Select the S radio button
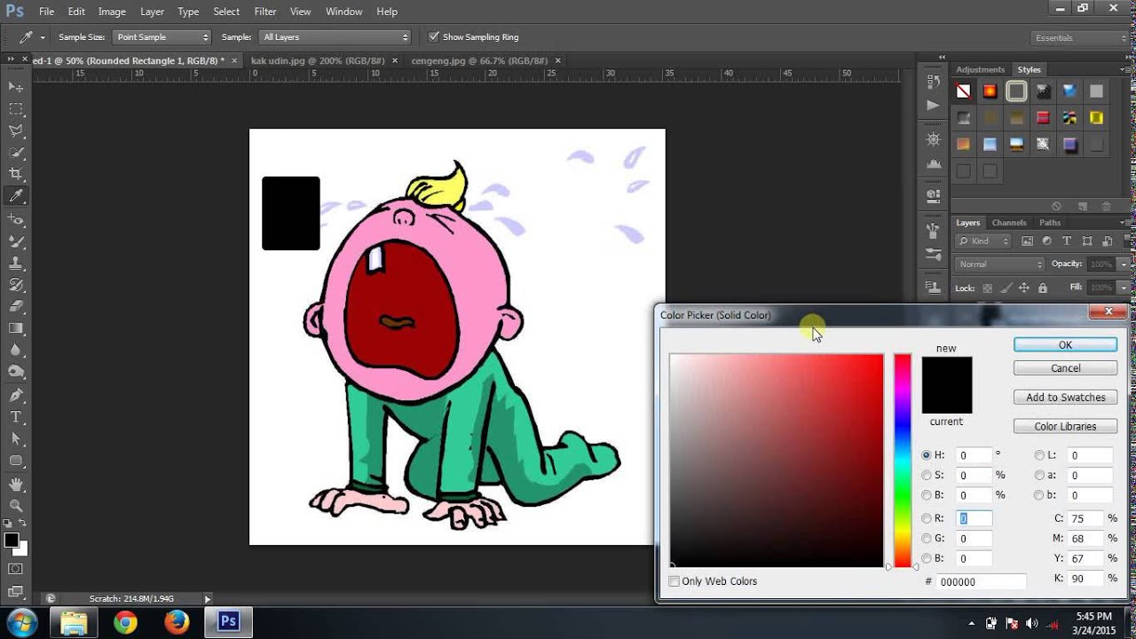 pyautogui.click(x=927, y=475)
